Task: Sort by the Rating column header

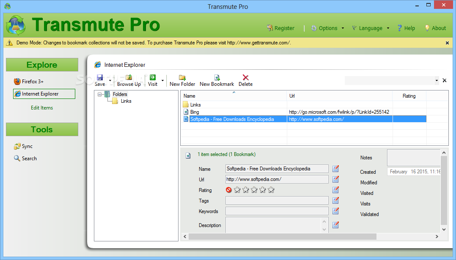Action: pyautogui.click(x=409, y=96)
